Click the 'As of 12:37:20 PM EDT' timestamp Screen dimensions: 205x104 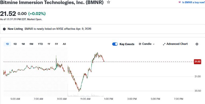point(21,19)
